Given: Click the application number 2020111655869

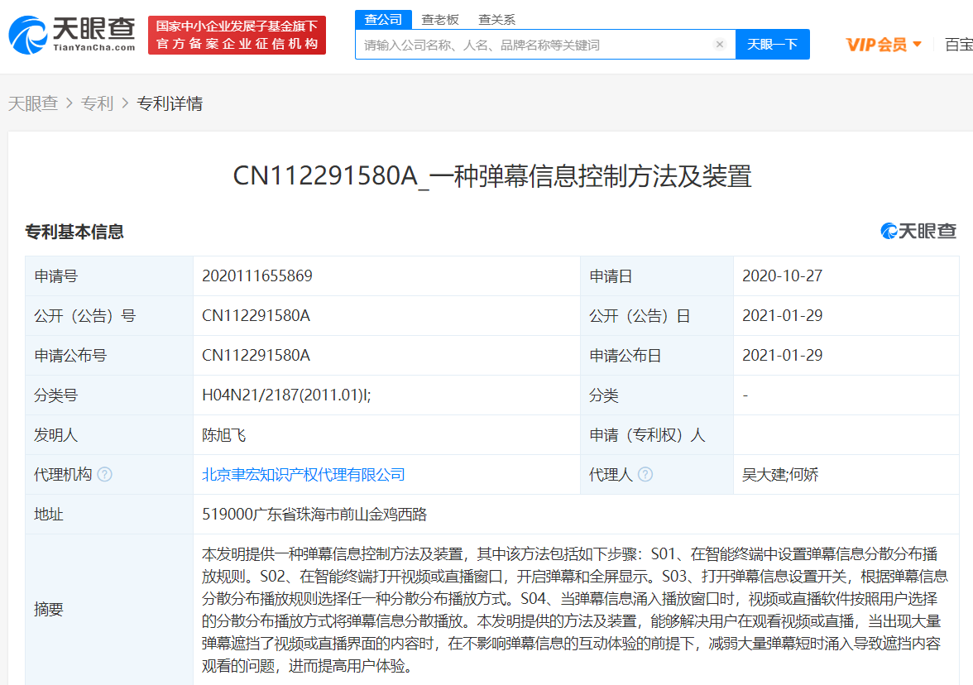Looking at the screenshot, I should tap(257, 276).
